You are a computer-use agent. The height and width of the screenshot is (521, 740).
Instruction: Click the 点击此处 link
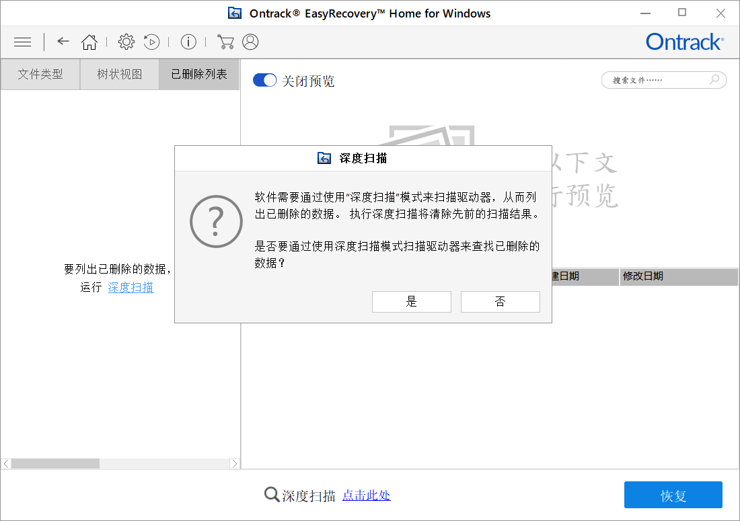[x=366, y=495]
